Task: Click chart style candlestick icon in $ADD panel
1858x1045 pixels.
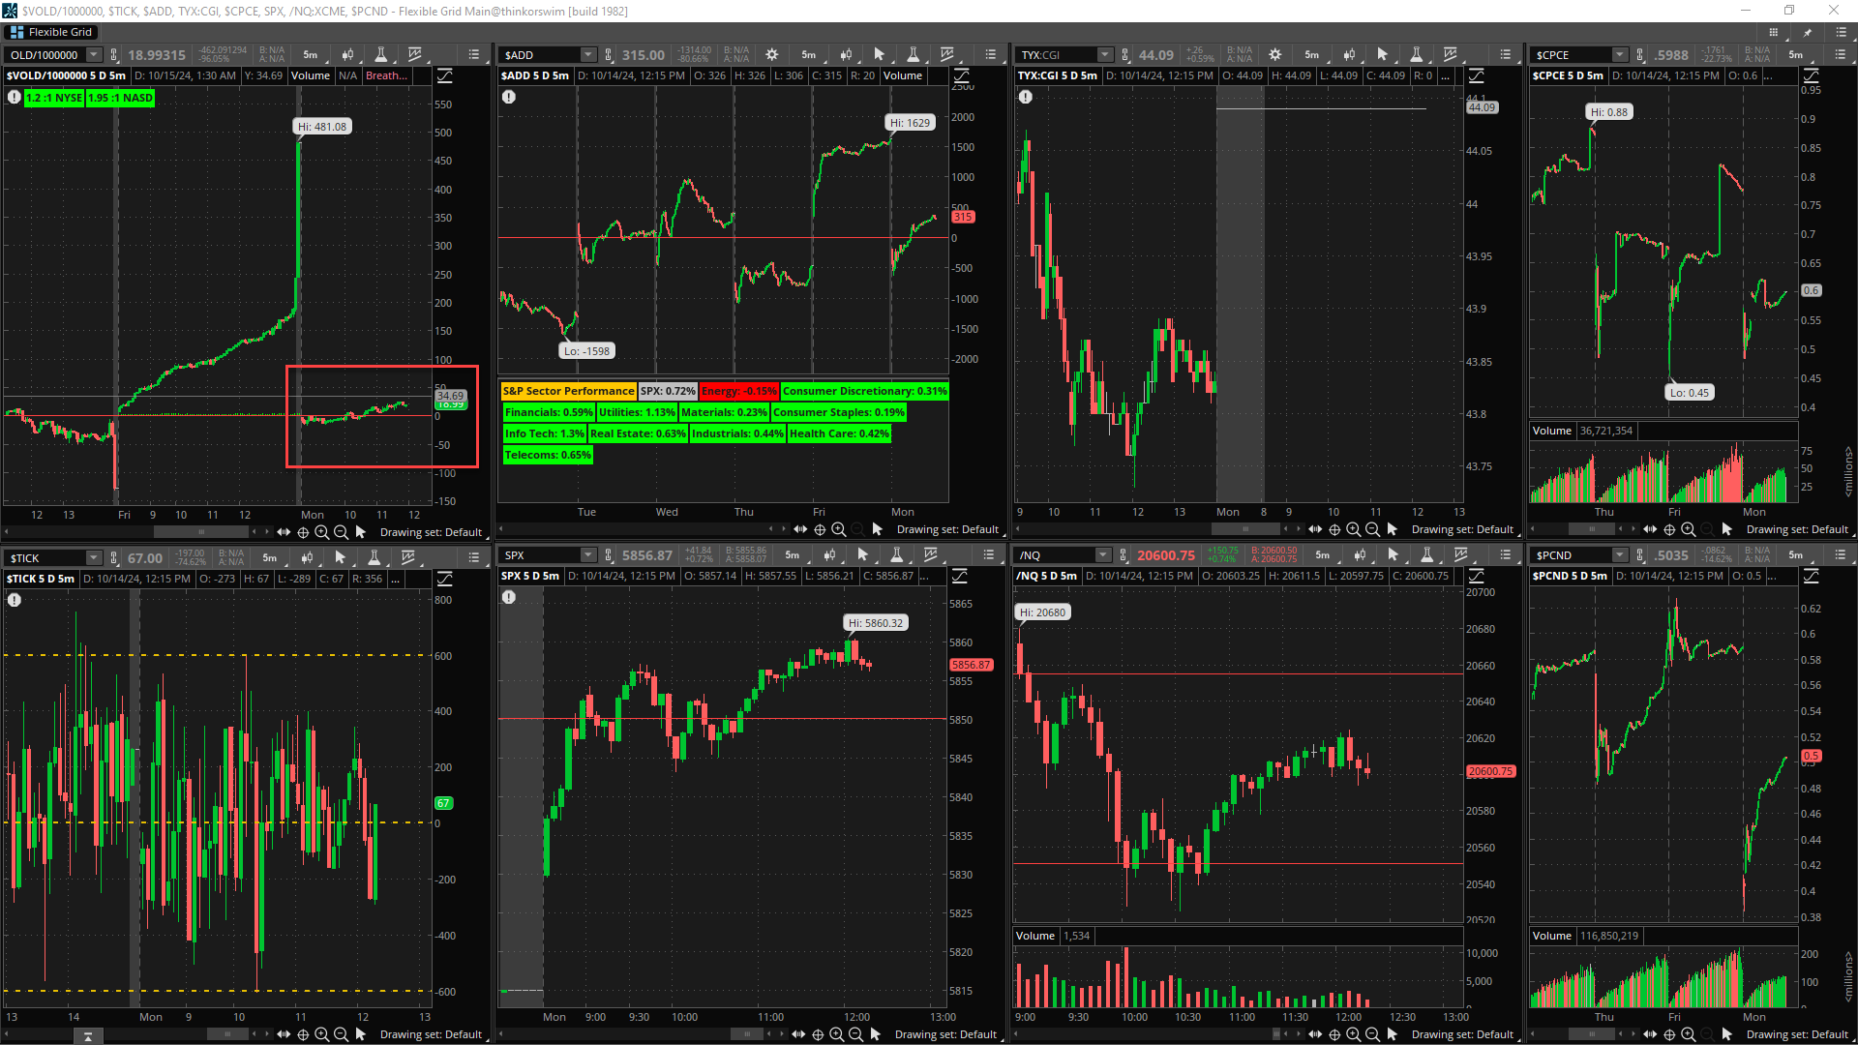Action: point(846,55)
